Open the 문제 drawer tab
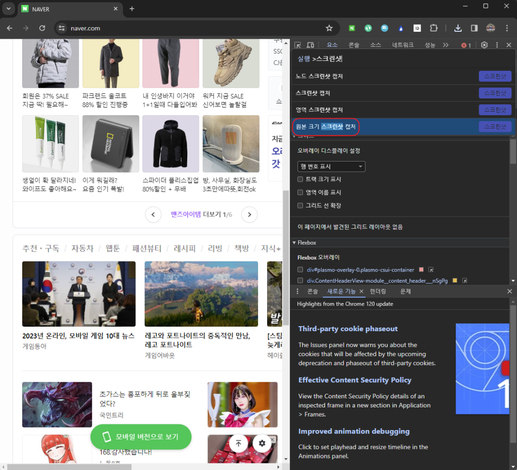Image resolution: width=517 pixels, height=470 pixels. click(405, 291)
